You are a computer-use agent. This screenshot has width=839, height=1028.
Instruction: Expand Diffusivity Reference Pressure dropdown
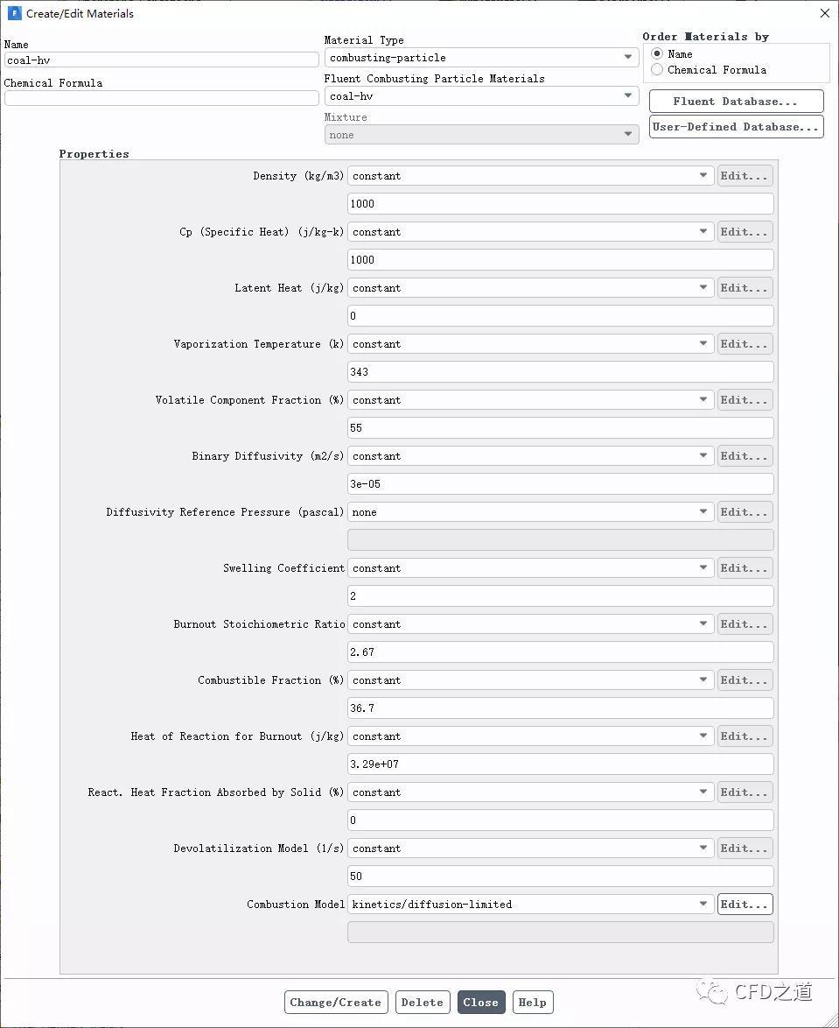tap(530, 512)
